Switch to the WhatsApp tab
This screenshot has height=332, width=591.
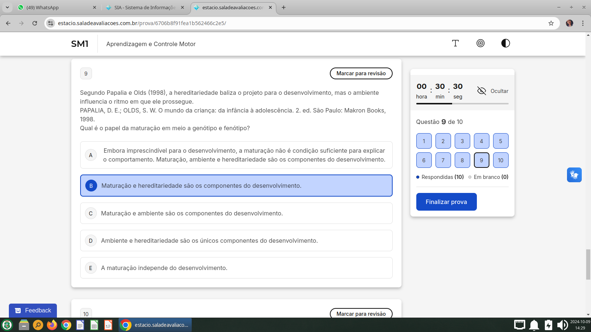coord(55,7)
